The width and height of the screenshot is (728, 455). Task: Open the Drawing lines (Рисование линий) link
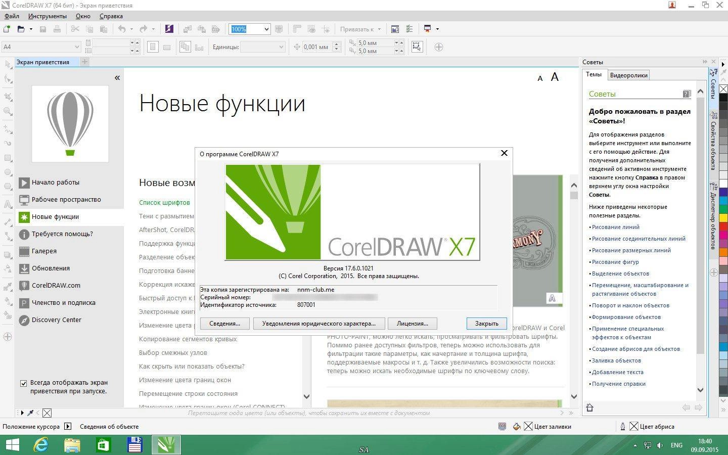point(615,227)
